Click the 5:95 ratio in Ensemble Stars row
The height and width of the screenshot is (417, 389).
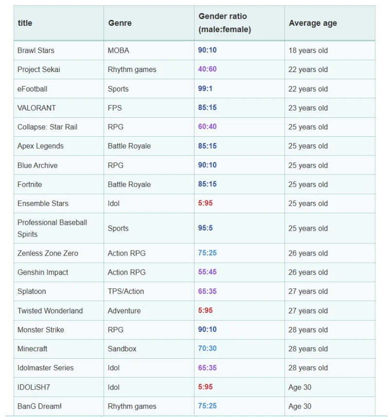coord(205,203)
